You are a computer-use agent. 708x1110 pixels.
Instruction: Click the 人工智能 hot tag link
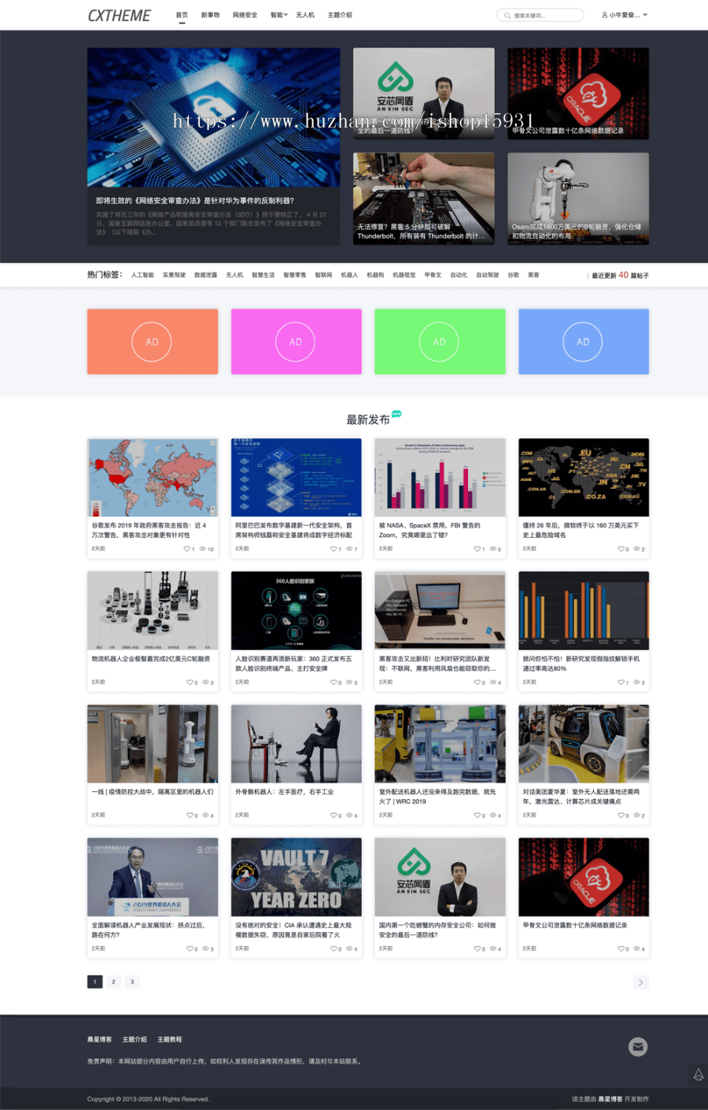(142, 275)
